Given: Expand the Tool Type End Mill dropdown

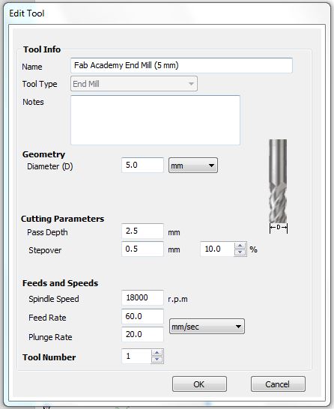Looking at the screenshot, I should pos(134,84).
